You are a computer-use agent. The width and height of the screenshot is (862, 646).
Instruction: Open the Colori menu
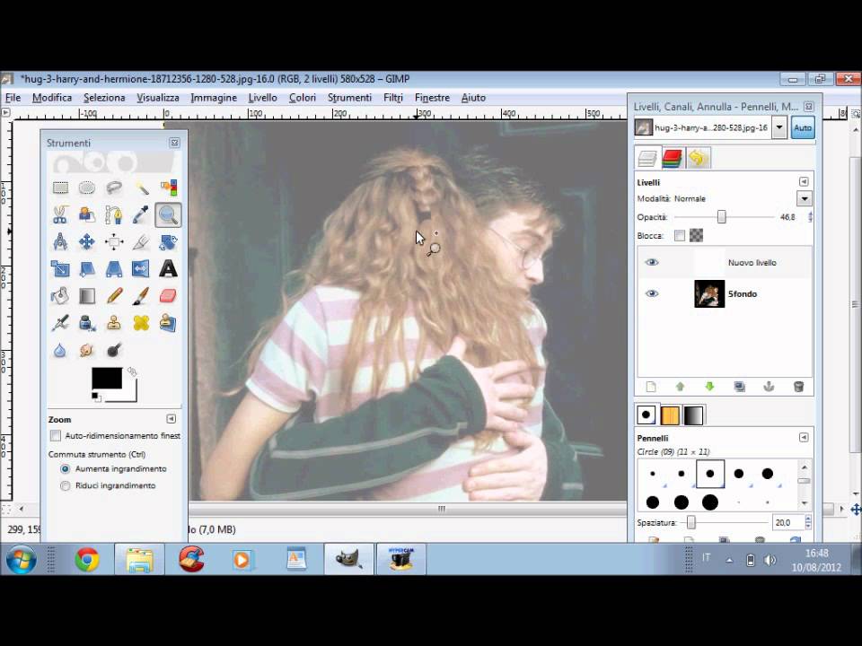tap(303, 98)
